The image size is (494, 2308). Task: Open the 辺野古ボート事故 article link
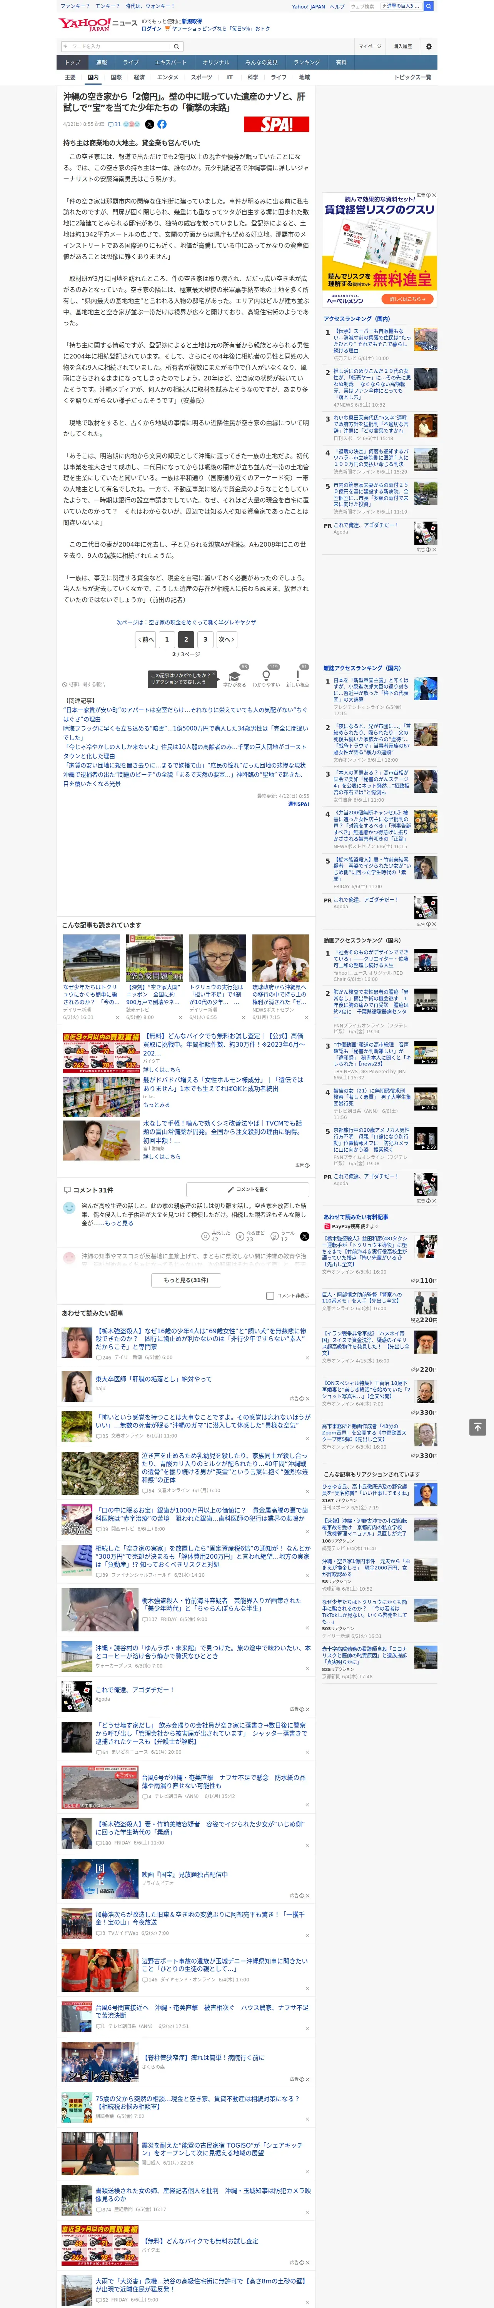pos(225,1966)
